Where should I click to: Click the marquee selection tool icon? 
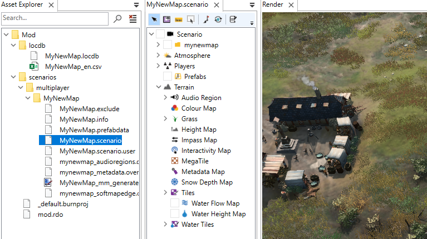190,19
